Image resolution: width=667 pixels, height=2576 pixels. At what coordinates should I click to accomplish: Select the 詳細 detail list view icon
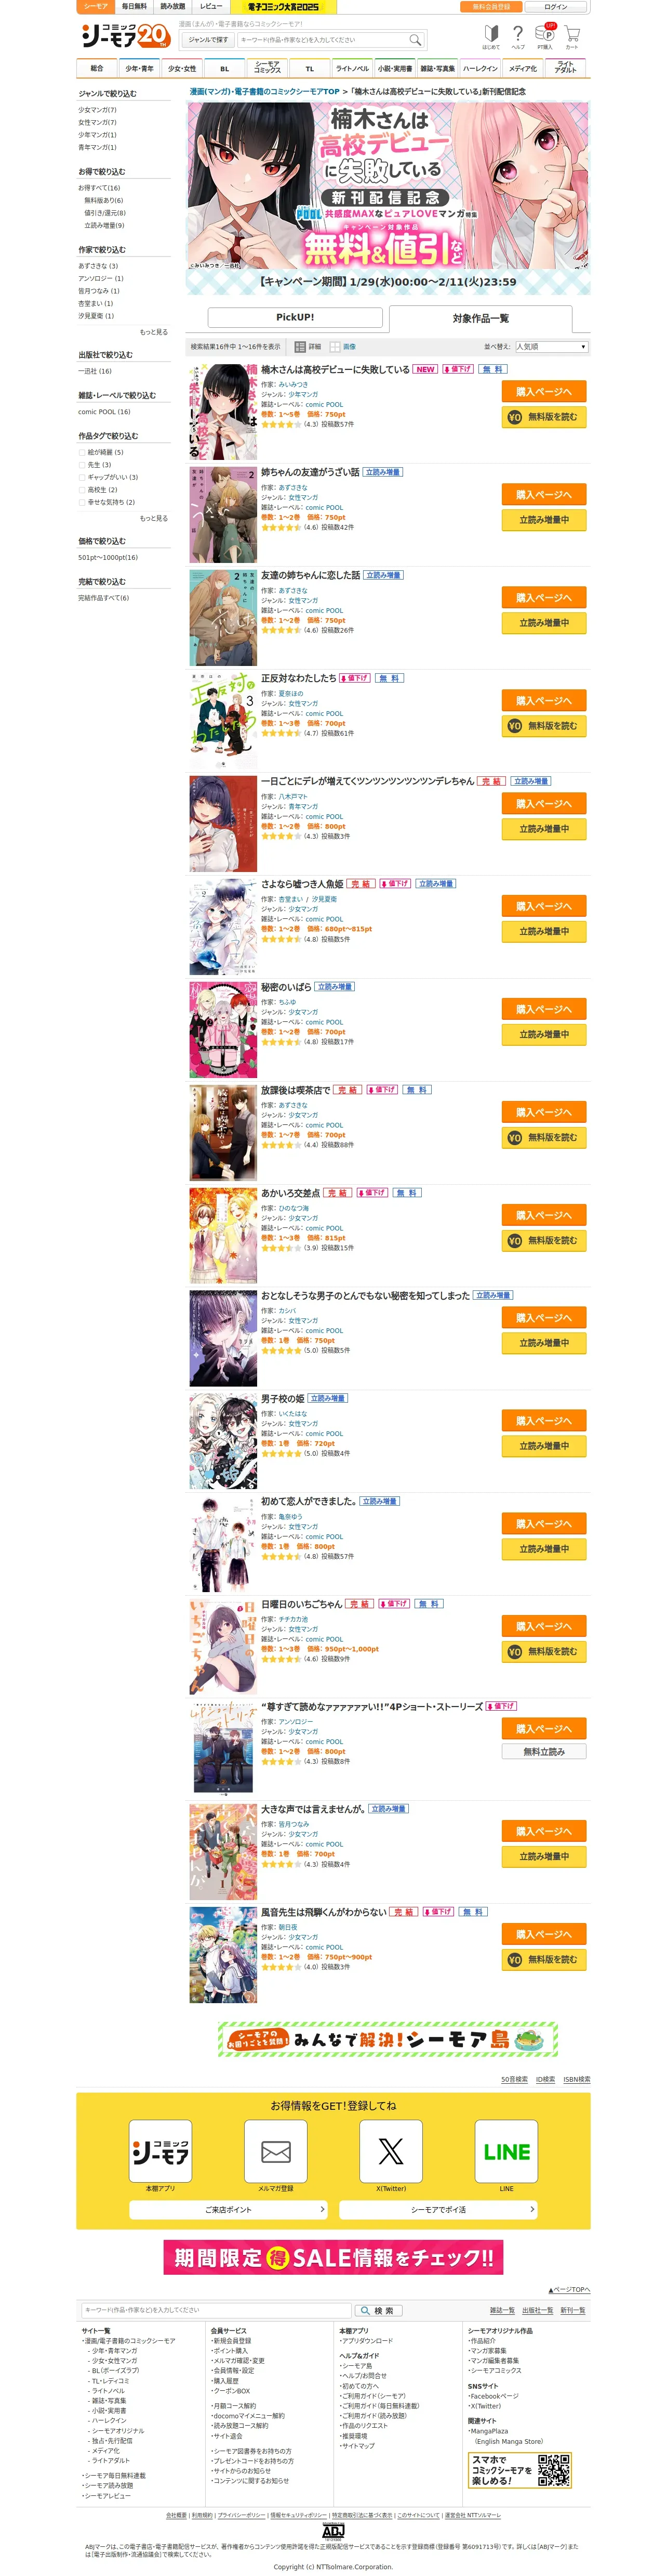(300, 347)
